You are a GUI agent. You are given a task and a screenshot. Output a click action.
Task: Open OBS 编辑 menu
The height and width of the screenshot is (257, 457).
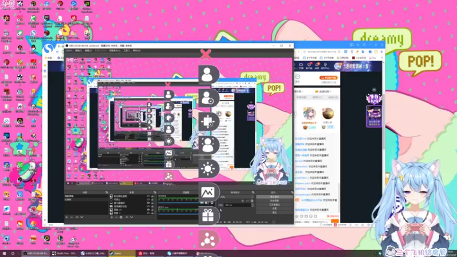(x=79, y=50)
